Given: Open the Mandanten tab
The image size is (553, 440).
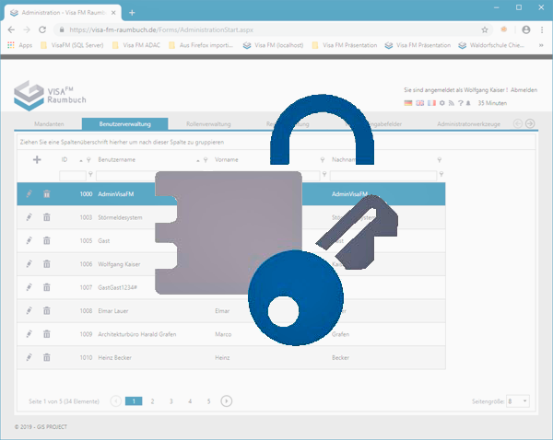Looking at the screenshot, I should coord(49,124).
